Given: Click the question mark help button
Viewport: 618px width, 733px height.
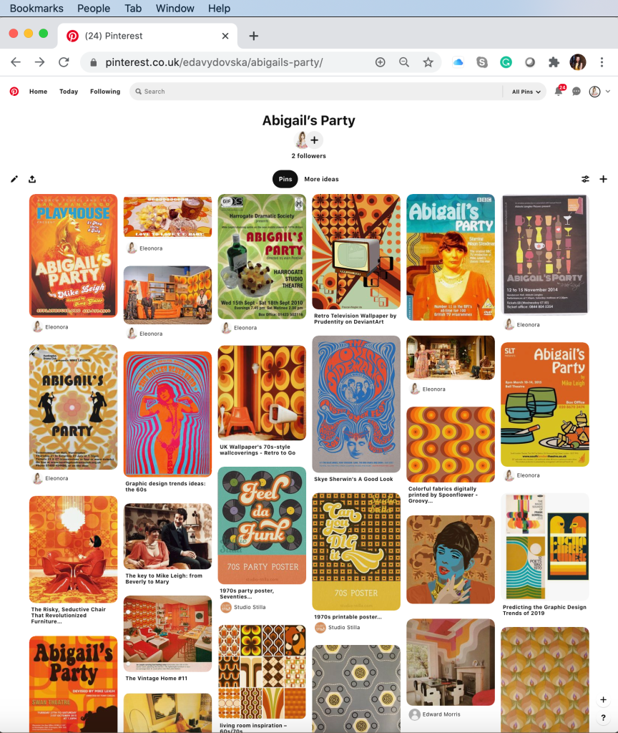Looking at the screenshot, I should (604, 717).
